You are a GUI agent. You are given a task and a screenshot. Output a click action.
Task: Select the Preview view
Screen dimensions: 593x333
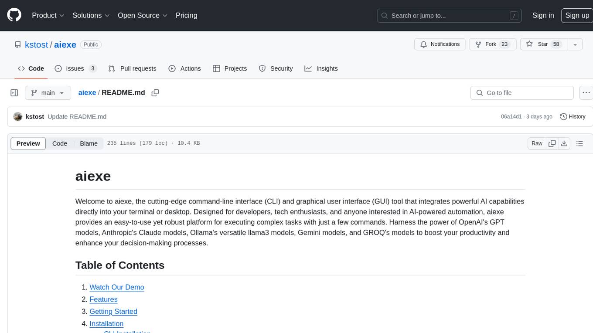[28, 143]
